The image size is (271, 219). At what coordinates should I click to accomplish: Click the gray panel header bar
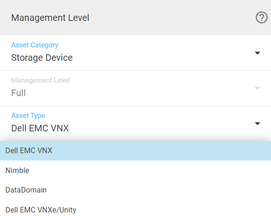tap(135, 18)
